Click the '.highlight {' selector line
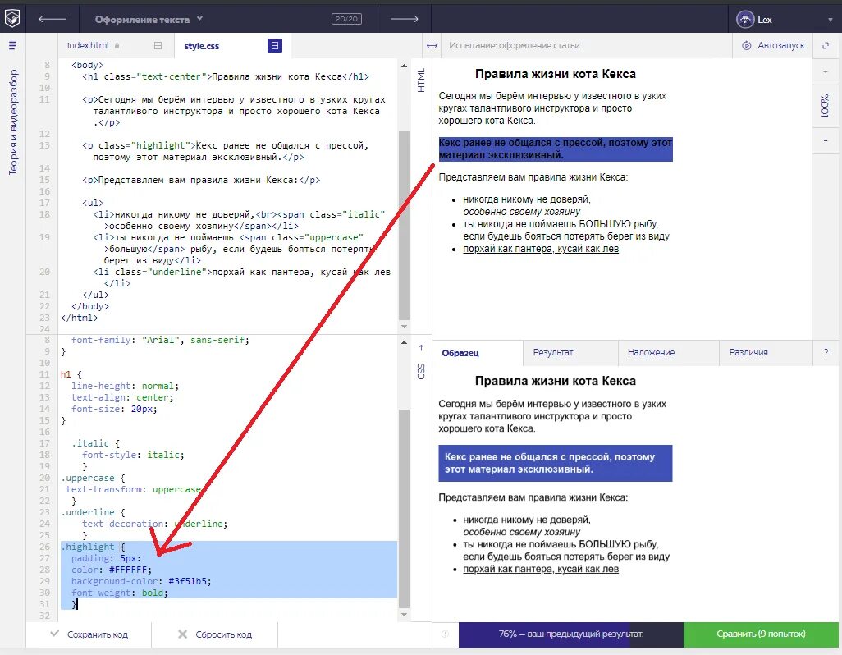Viewport: 842px width, 655px height. (x=93, y=547)
